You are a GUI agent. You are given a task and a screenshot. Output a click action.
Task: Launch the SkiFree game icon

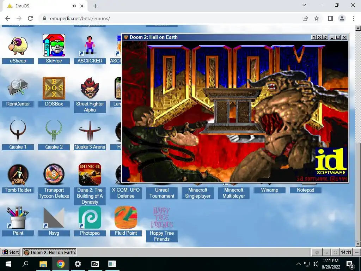point(54,45)
